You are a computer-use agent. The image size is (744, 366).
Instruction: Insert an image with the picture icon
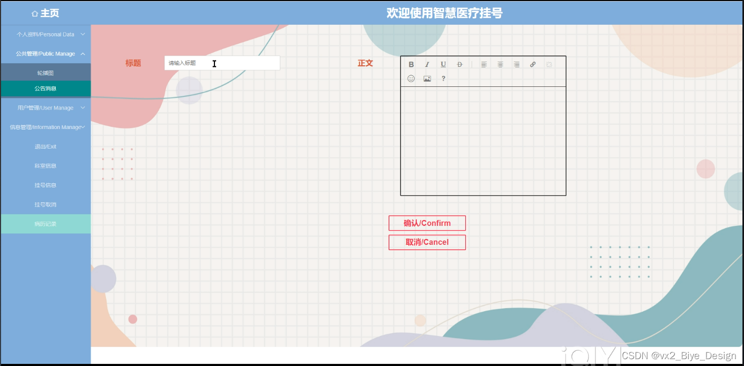[427, 78]
